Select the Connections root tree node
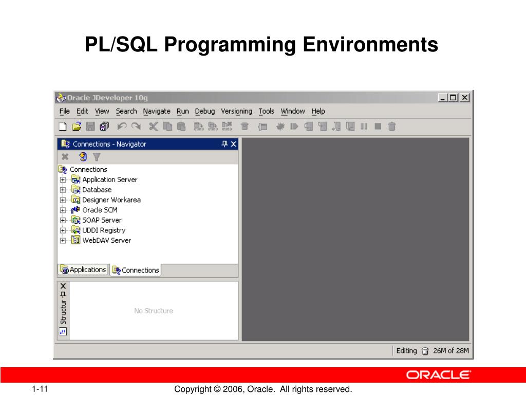Viewport: 526px width, 395px height. [88, 169]
